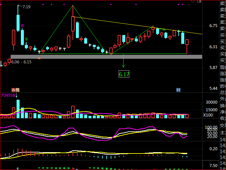Click the tallest cyan volume bar
The image size is (226, 170).
click(18, 109)
